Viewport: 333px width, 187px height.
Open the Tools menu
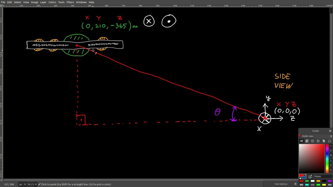pyautogui.click(x=61, y=2)
